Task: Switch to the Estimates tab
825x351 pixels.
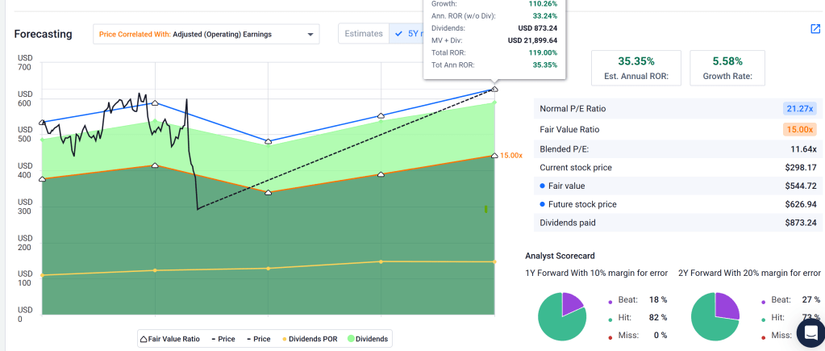Action: tap(363, 34)
